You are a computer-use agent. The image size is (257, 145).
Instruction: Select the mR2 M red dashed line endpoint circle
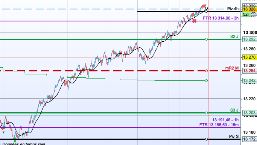[206, 71]
